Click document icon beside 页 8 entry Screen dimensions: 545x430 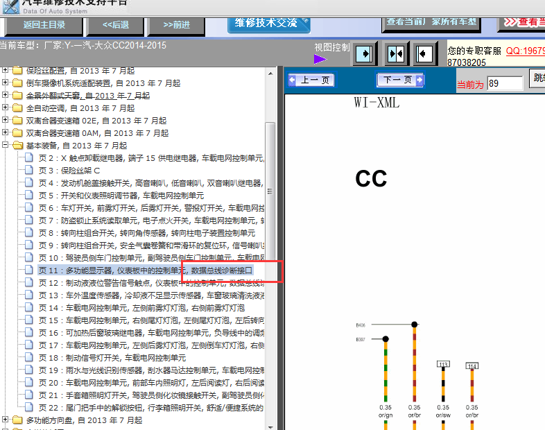(29, 232)
